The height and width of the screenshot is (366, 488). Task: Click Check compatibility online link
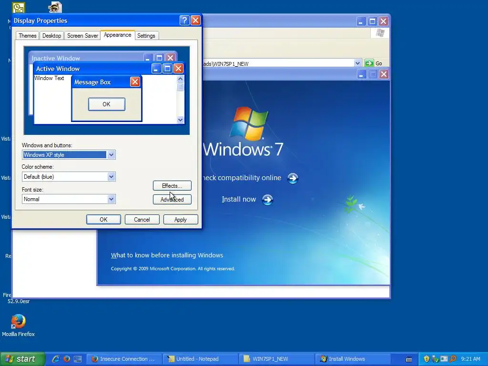pos(242,178)
